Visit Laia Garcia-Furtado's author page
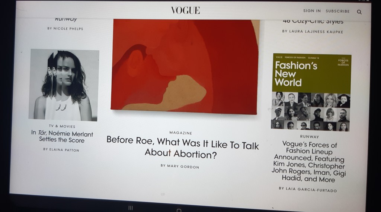Image resolution: width=381 pixels, height=212 pixels. 308,189
